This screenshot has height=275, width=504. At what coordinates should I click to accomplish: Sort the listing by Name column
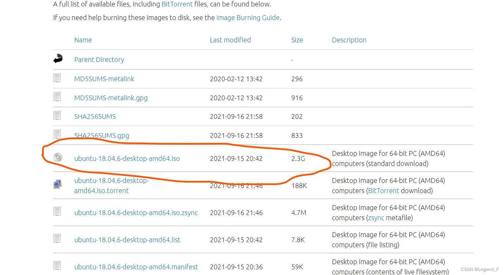tap(83, 40)
